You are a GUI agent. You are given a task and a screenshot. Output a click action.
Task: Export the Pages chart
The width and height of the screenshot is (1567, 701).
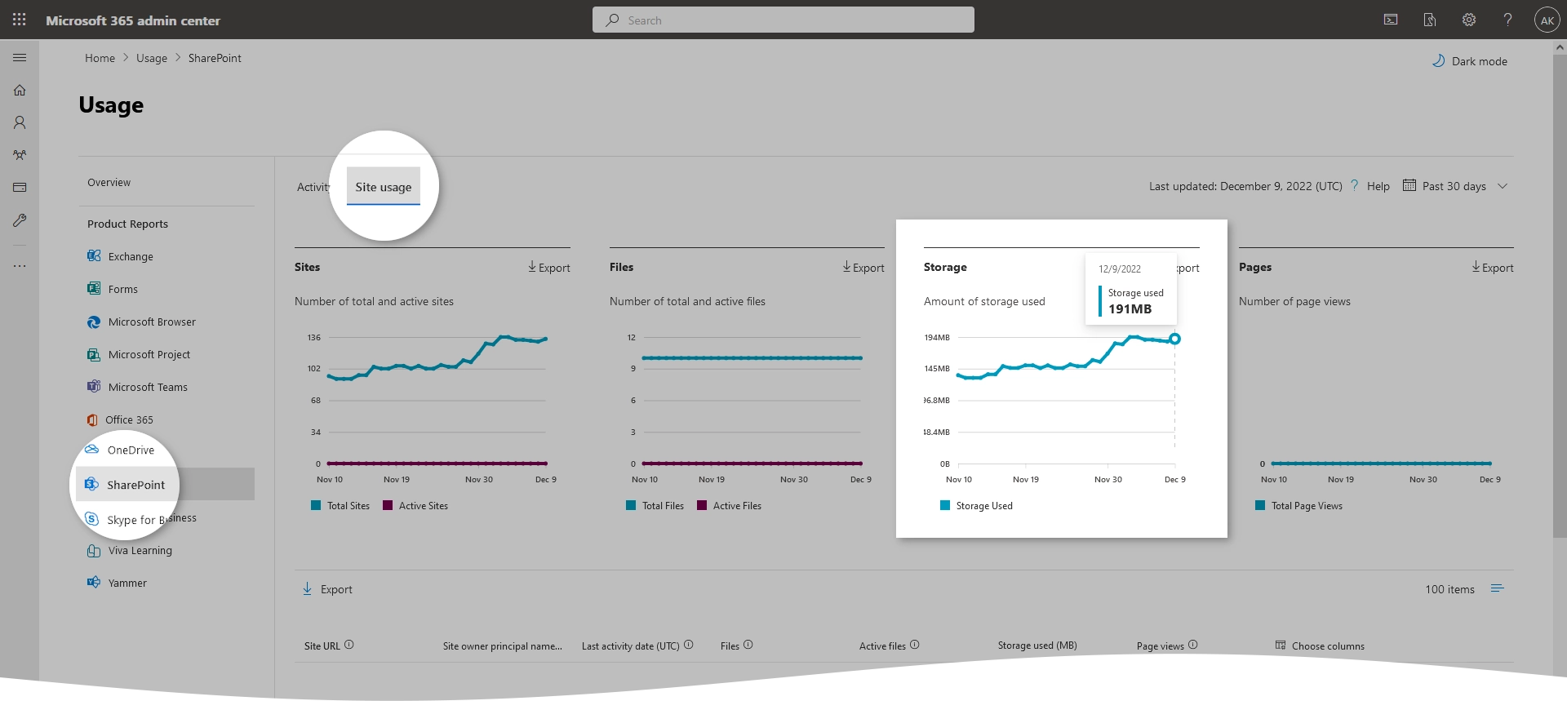click(x=1493, y=268)
